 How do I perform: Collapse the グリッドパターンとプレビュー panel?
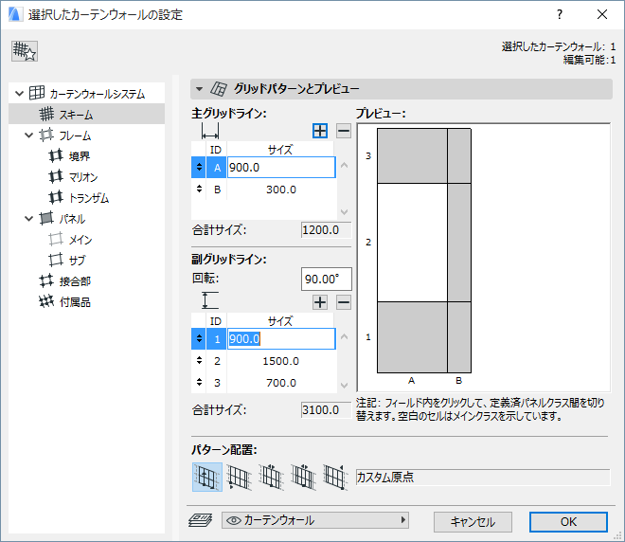[199, 89]
